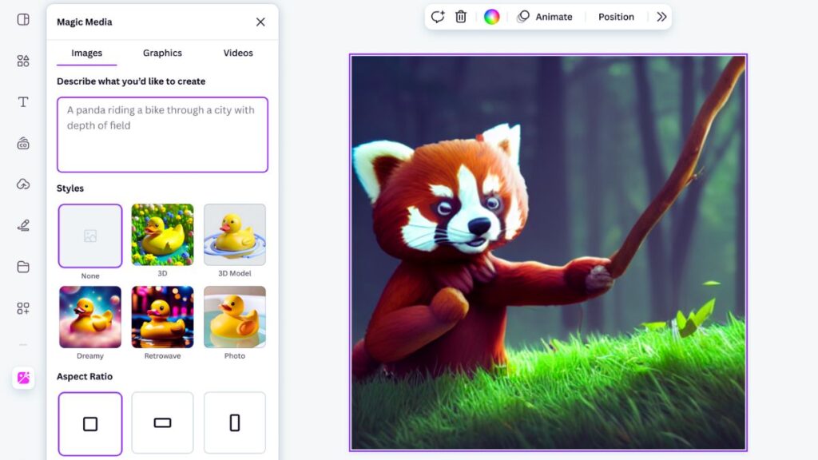Viewport: 818px width, 460px height.
Task: Close the Magic Media panel
Action: click(260, 22)
